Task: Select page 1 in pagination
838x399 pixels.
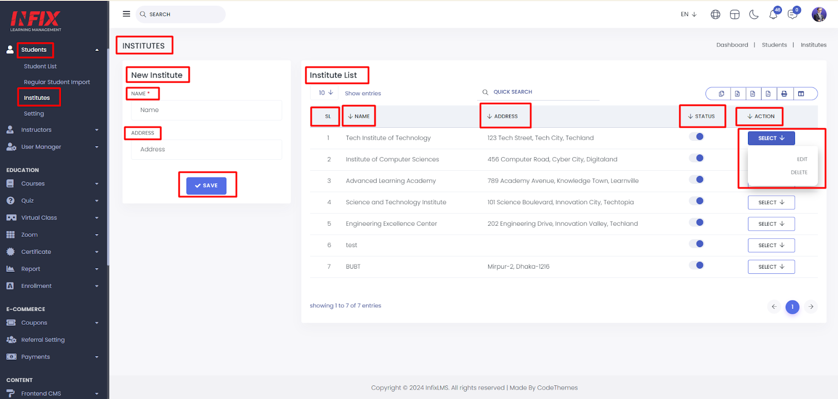Action: pos(792,307)
